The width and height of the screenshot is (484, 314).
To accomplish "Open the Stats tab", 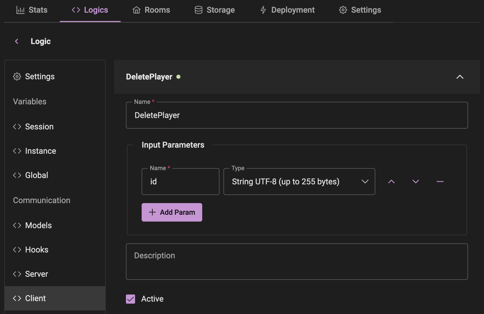I will coord(32,10).
